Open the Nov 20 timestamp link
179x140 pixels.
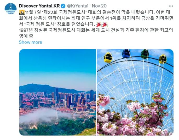pos(99,6)
